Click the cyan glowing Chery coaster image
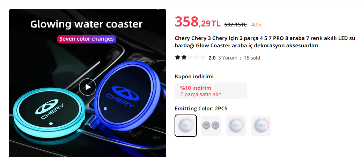 pyautogui.click(x=49, y=112)
